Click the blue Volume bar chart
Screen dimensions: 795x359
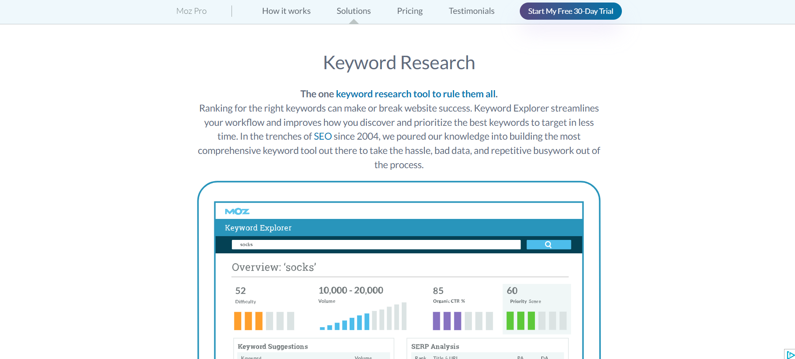[363, 316]
